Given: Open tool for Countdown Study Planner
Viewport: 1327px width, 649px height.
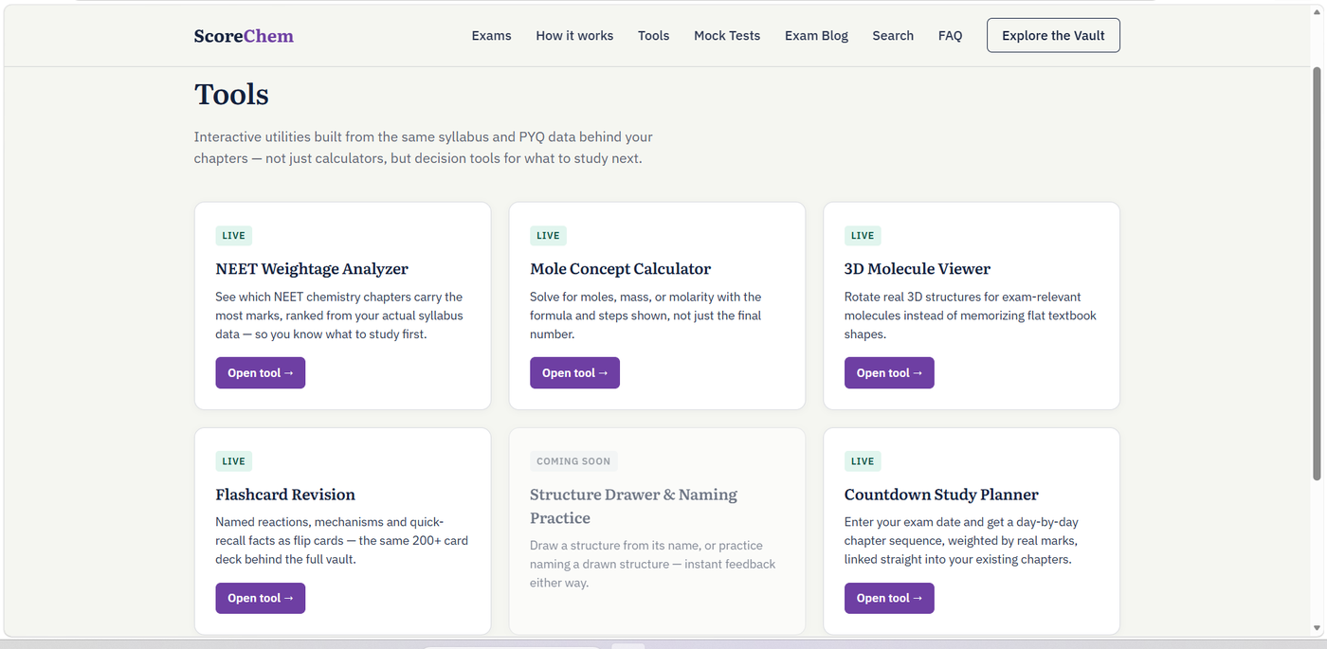Looking at the screenshot, I should pyautogui.click(x=889, y=599).
